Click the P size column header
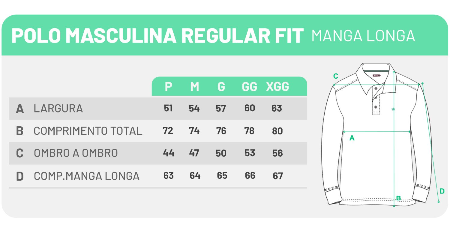 click(169, 87)
